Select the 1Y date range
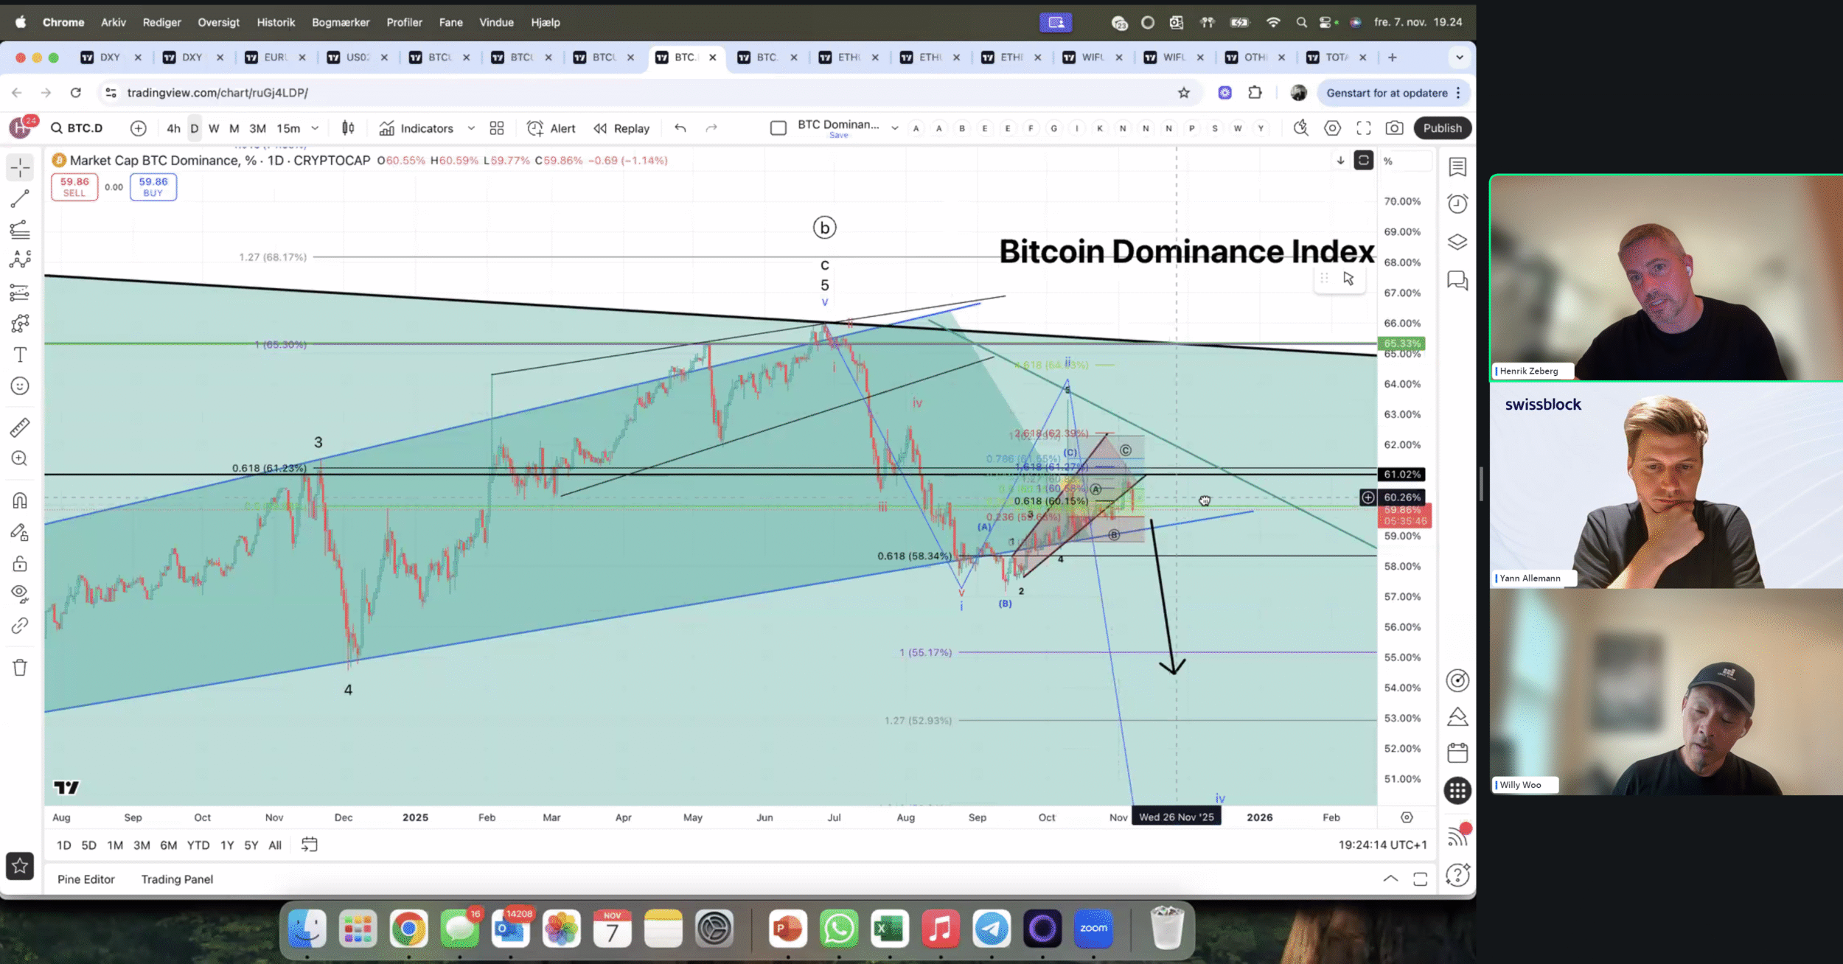Screen dimensions: 1843x964 (227, 845)
